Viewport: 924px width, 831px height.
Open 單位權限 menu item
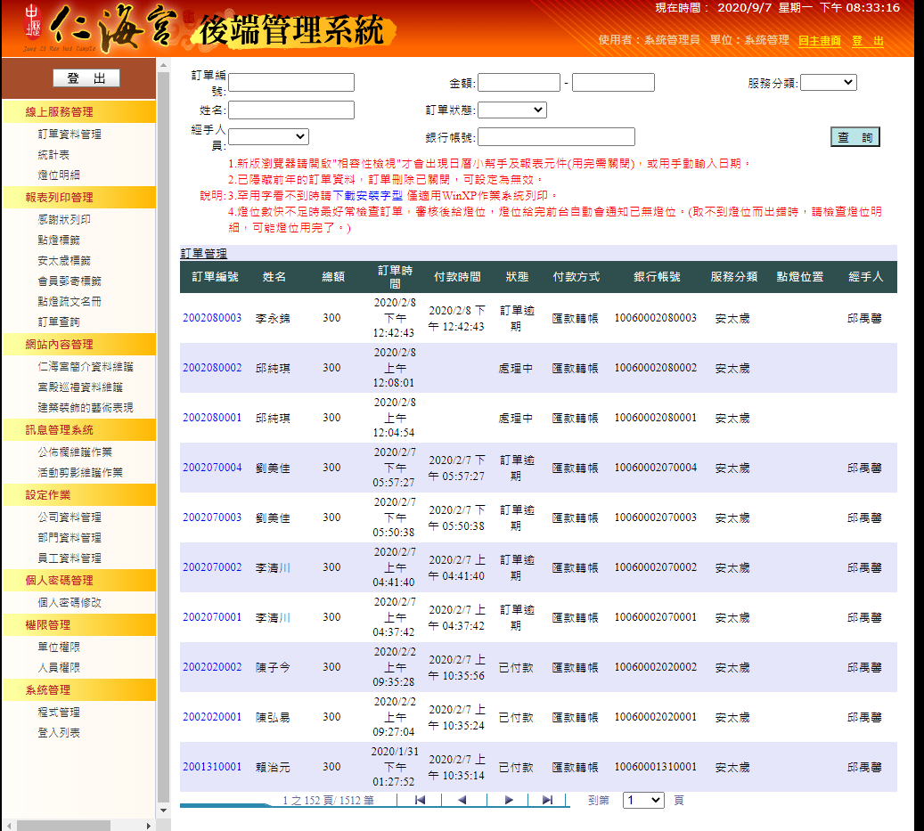pyautogui.click(x=59, y=648)
